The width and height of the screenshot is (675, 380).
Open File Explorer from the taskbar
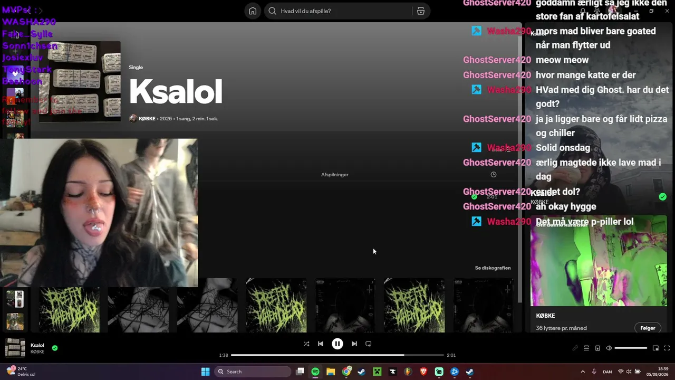[x=331, y=372]
